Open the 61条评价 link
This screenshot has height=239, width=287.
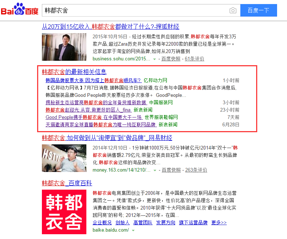[194, 59]
